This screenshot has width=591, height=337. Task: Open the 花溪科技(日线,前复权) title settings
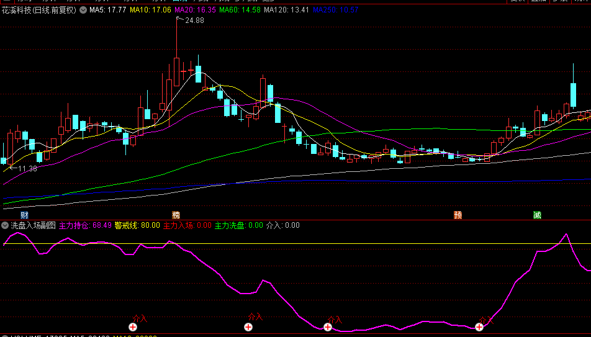pyautogui.click(x=40, y=11)
